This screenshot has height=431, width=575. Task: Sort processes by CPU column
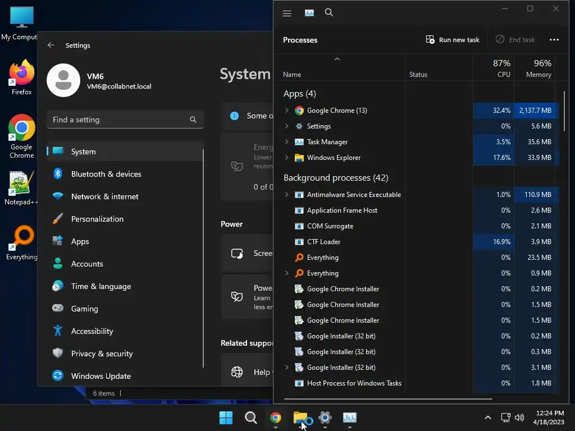click(504, 75)
